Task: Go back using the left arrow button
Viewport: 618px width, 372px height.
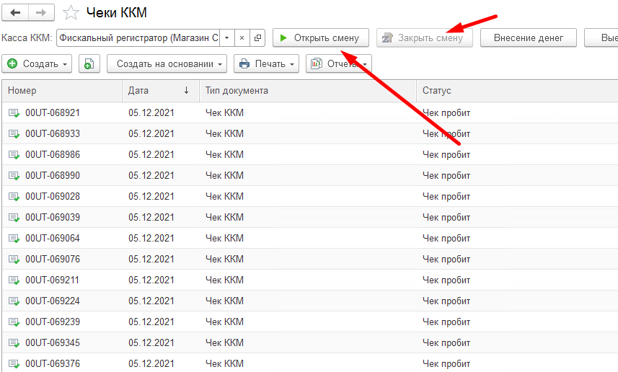Action: click(x=15, y=12)
